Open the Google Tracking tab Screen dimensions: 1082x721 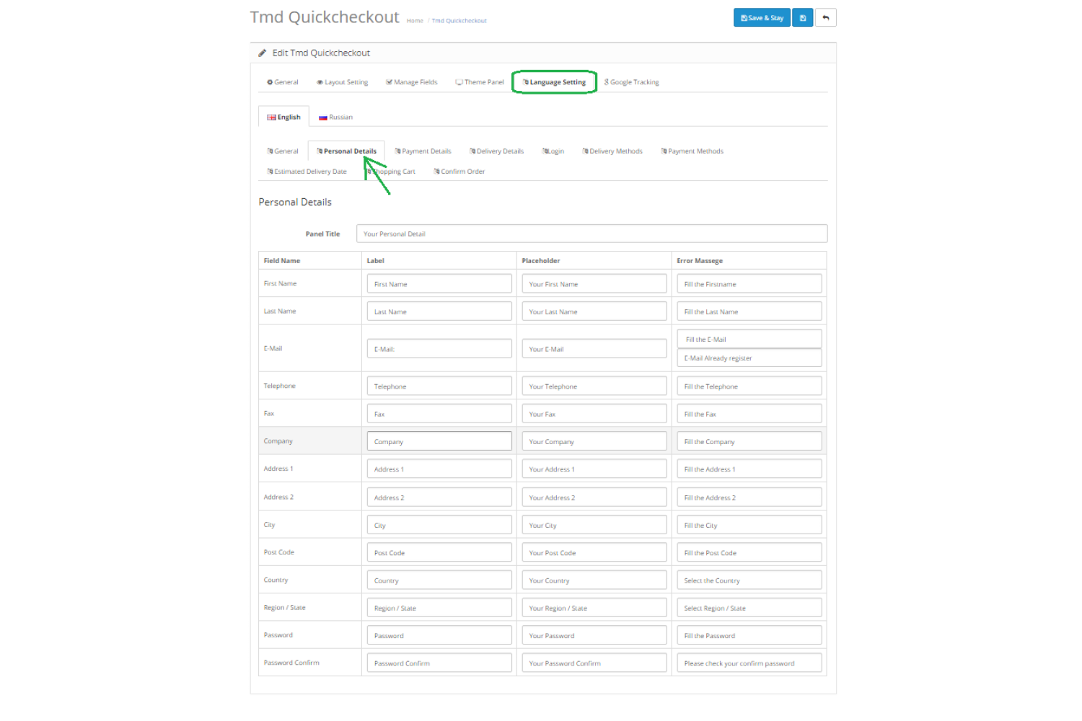632,82
